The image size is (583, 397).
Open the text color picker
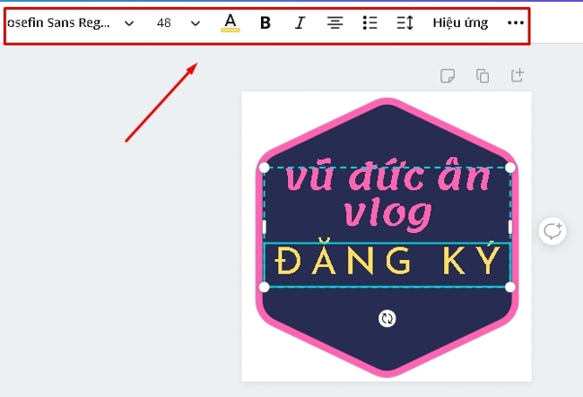point(231,22)
